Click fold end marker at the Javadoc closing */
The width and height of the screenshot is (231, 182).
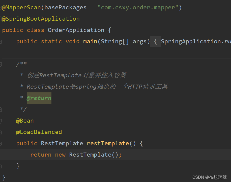1,109
